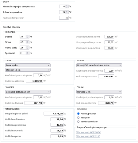Decrease the Sobna temperatura spinner value
Screen dimensions: 138x143
67,13
